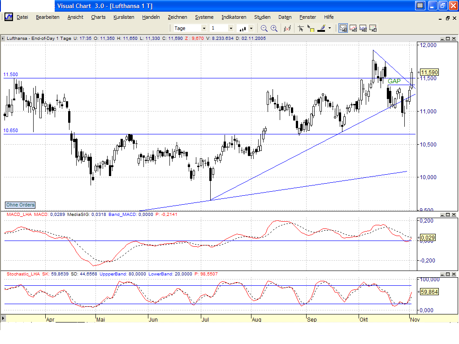Open the Zeichnen menu
This screenshot has height=344, width=459.
click(x=178, y=17)
